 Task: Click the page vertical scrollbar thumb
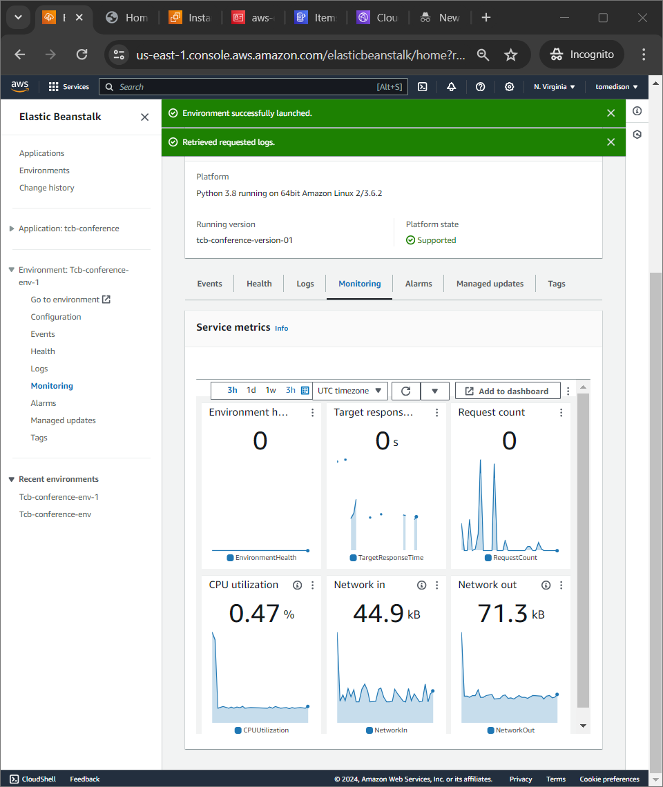(655, 521)
